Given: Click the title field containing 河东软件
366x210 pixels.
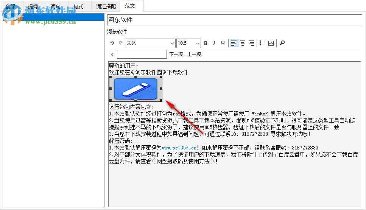Looking at the screenshot, I should pos(235,20).
